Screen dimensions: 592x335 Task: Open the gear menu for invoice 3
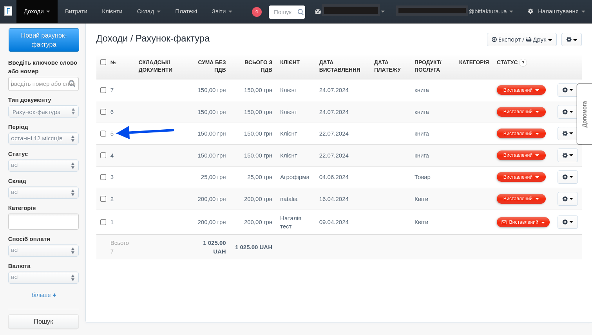[567, 177]
